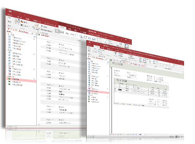Click the find binoculars icon in the front window ribbon
This screenshot has height=144, width=195.
154,61
